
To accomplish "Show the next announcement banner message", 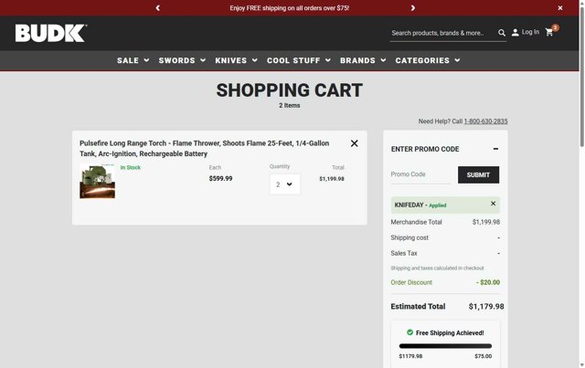I will [412, 8].
